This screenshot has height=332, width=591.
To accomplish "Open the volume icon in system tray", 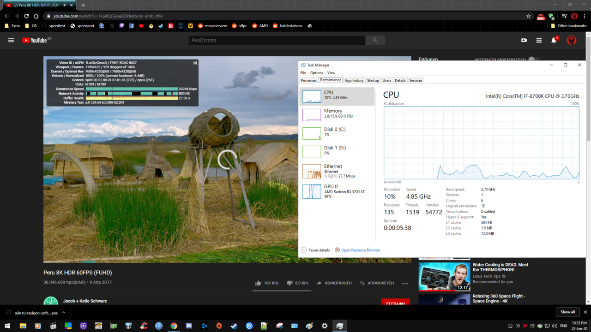I will 554,326.
